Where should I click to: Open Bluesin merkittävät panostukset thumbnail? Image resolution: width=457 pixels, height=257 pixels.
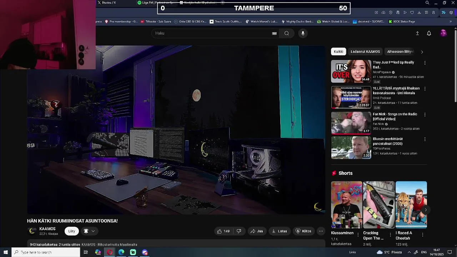point(351,147)
